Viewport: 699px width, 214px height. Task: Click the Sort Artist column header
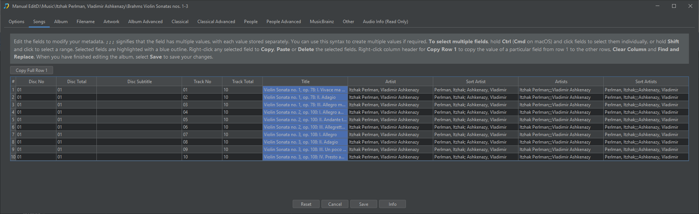(476, 82)
